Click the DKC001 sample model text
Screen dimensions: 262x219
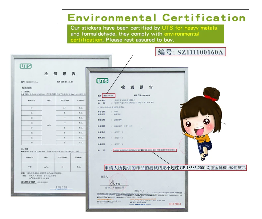[x=117, y=114]
